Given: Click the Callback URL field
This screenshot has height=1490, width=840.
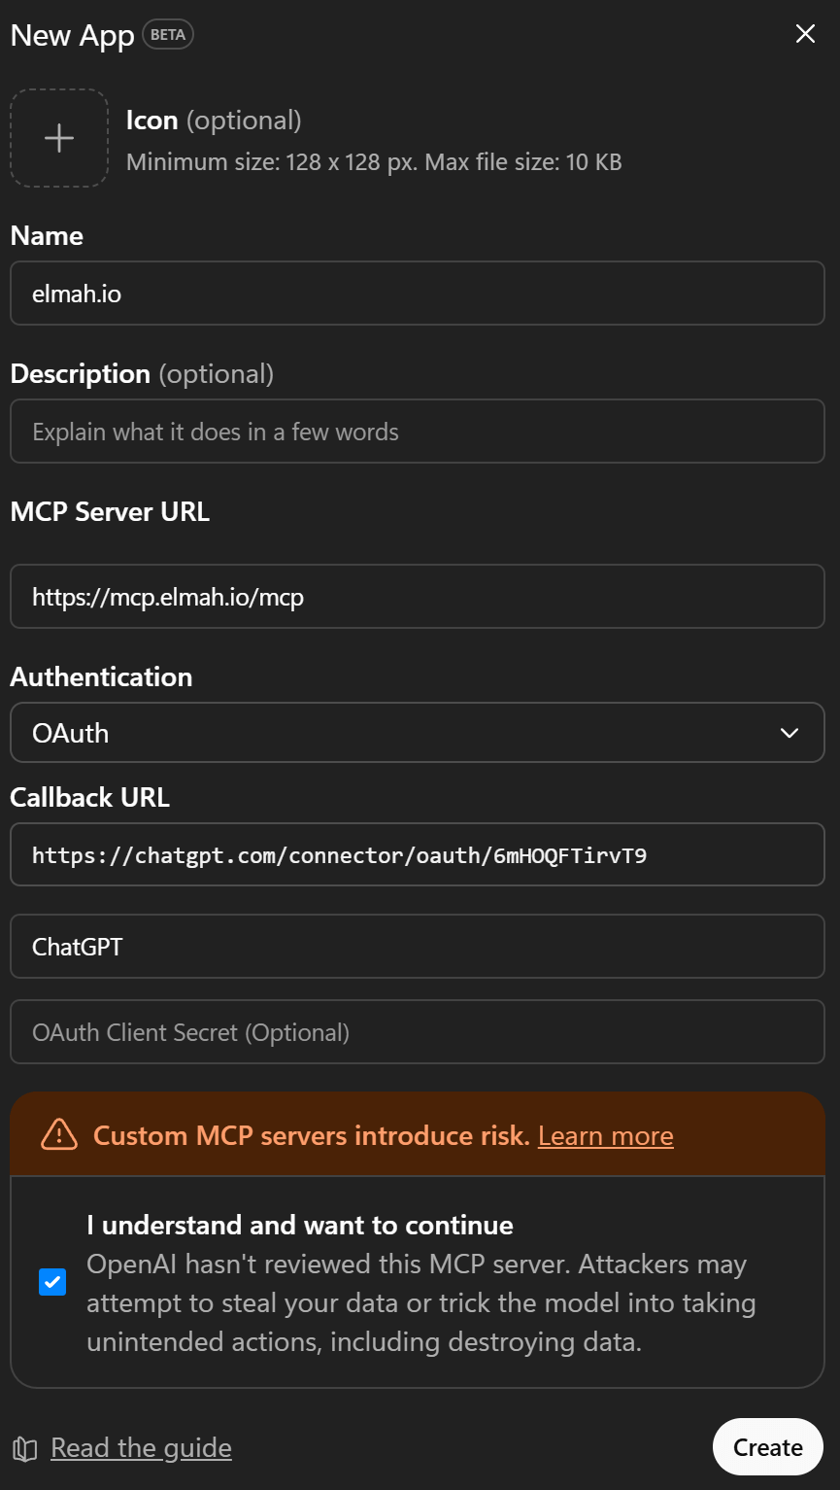Looking at the screenshot, I should (x=418, y=853).
